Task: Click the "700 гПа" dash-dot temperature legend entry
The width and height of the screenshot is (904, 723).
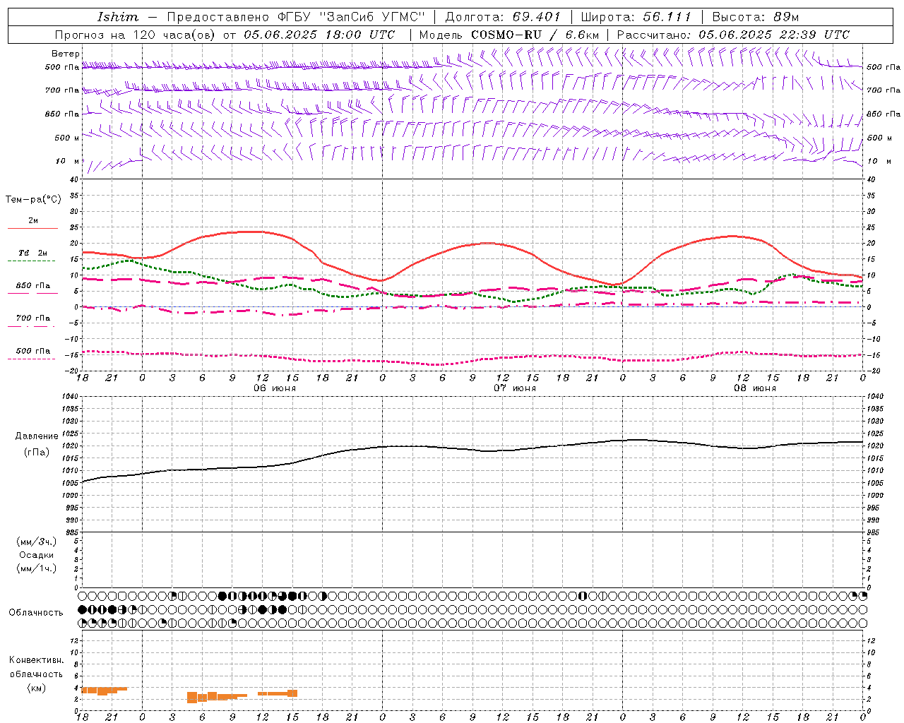Action: (x=32, y=320)
